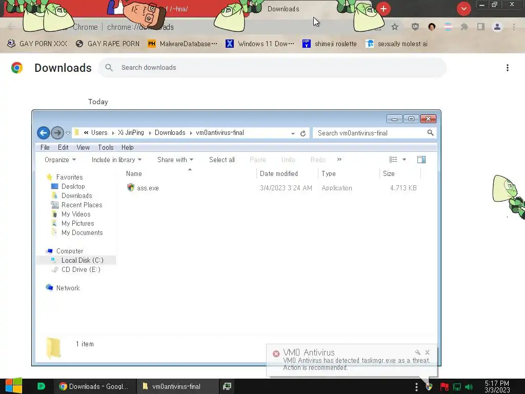Change view with the view icon

393,160
